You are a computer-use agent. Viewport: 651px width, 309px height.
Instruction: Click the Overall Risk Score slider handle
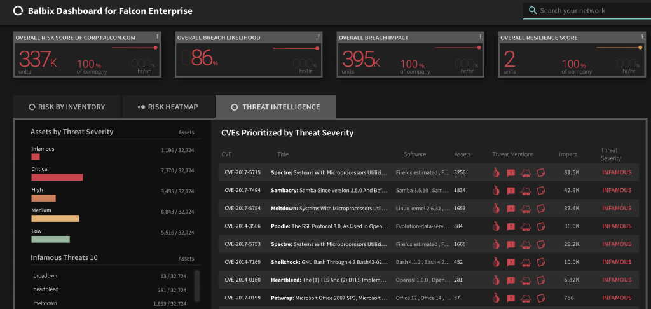[156, 48]
